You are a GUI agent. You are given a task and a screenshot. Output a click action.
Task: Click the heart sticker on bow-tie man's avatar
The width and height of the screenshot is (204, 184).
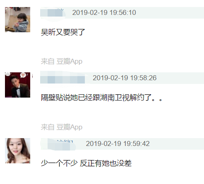pos(22,75)
